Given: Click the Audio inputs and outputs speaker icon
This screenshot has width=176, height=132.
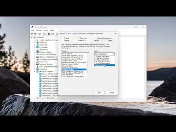Looking at the screenshot, I should [37, 40].
